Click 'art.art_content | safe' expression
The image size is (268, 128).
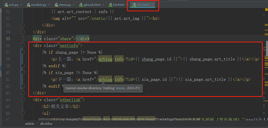coord(83,12)
